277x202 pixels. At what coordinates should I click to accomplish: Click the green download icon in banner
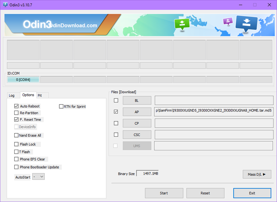tap(182, 24)
